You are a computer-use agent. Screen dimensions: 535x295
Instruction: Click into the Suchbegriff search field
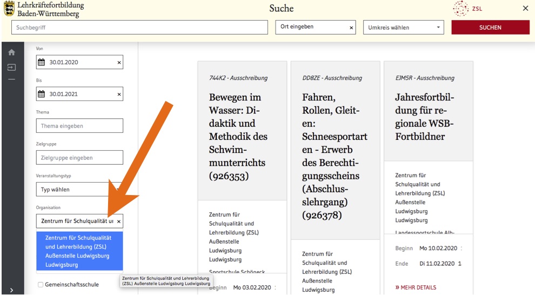[x=139, y=28]
